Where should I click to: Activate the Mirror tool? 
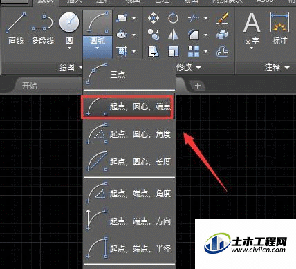[x=173, y=35]
